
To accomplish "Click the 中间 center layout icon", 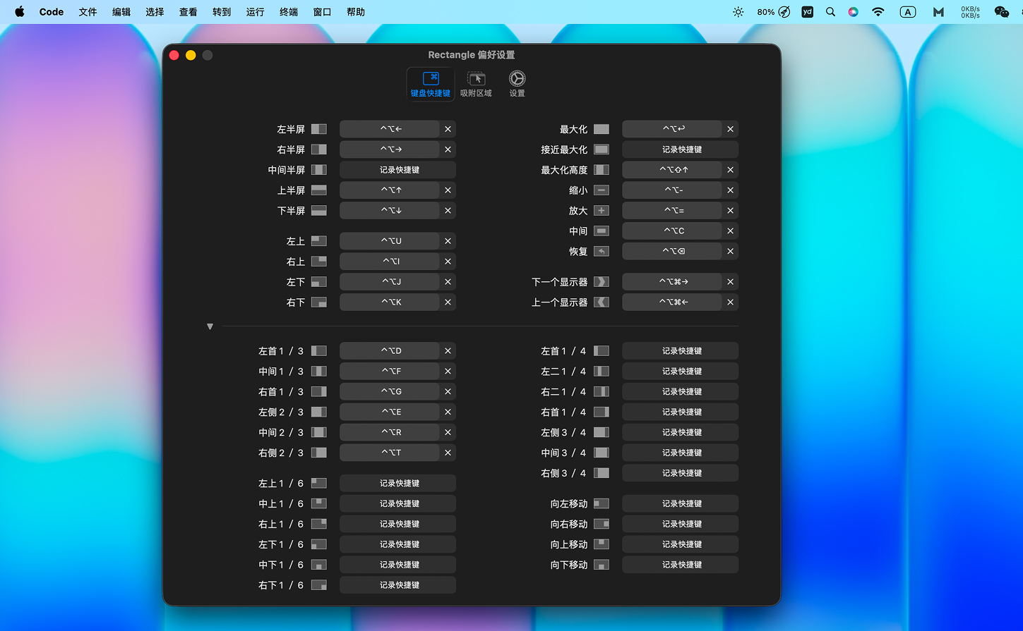I will click(x=601, y=231).
